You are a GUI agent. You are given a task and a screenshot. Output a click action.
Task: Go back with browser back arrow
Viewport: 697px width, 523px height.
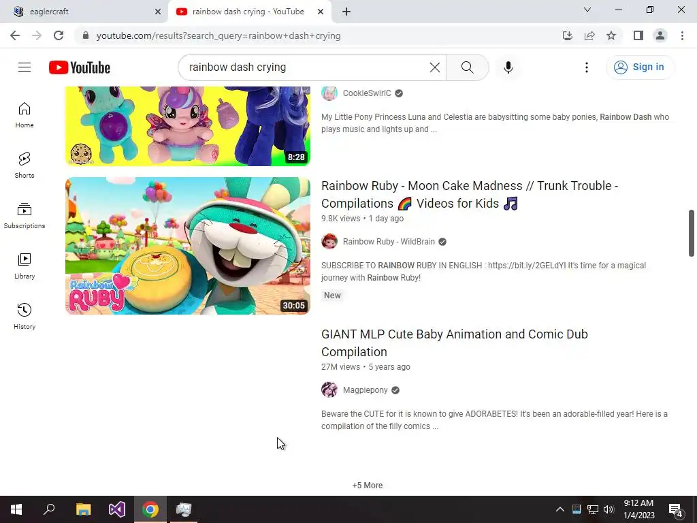pos(15,35)
